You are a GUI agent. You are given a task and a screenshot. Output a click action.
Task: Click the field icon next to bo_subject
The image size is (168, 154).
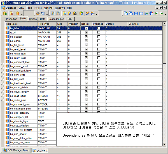(x=7, y=36)
